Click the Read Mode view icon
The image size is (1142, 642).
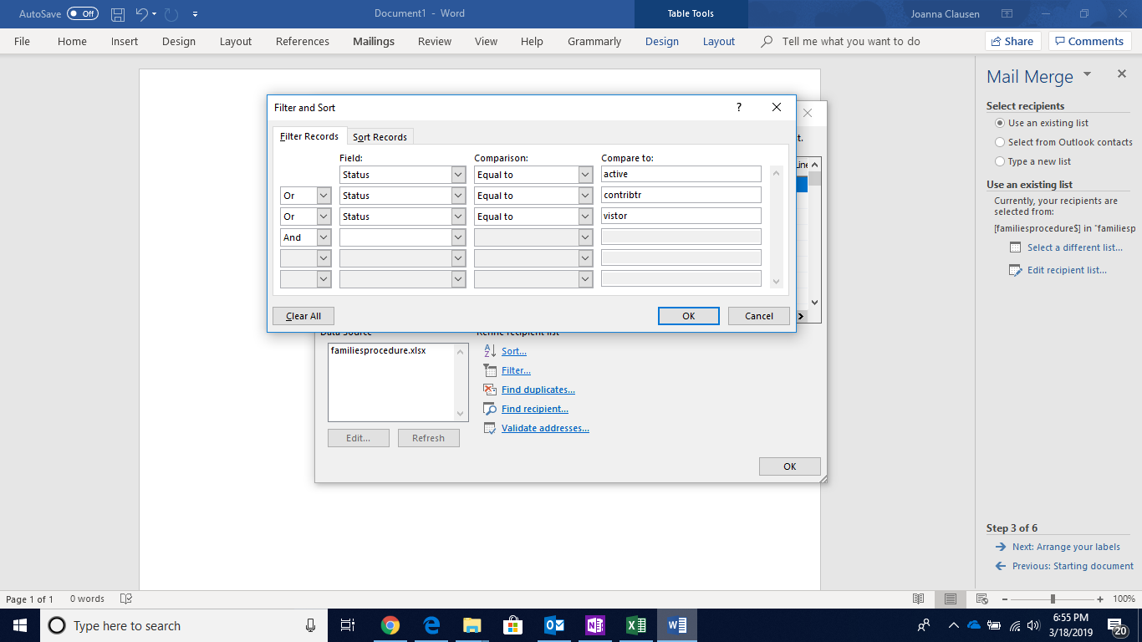point(919,599)
